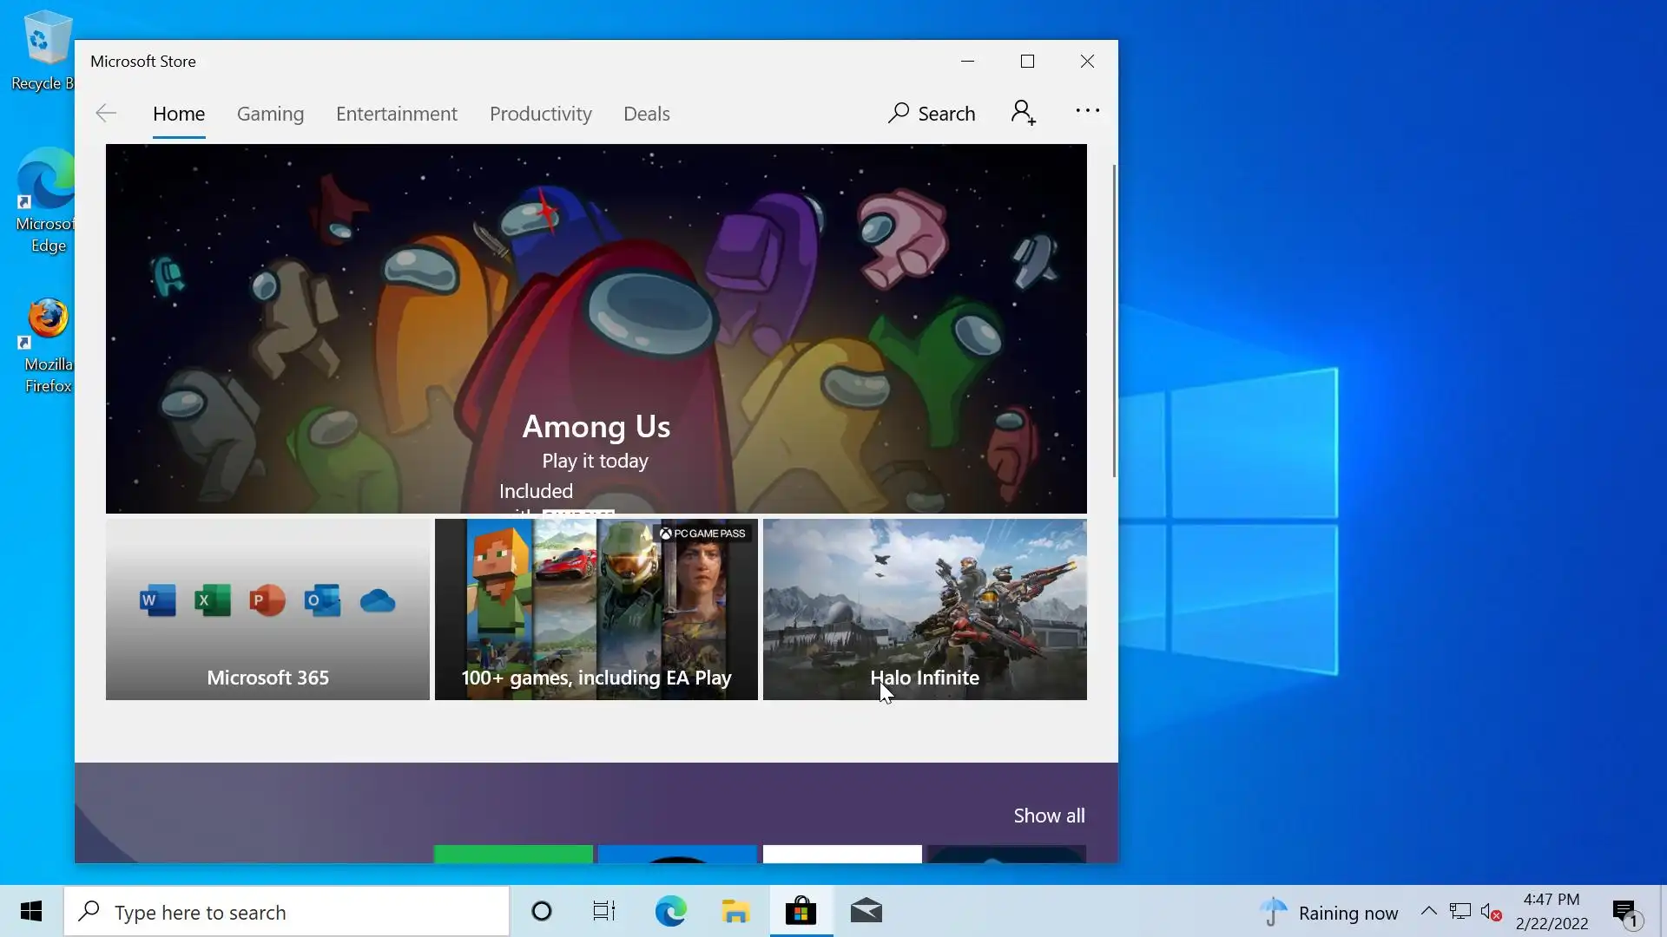Go to the Deals tab
The height and width of the screenshot is (937, 1667).
pyautogui.click(x=646, y=114)
